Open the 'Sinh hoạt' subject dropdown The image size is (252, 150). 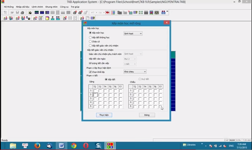(x=133, y=33)
